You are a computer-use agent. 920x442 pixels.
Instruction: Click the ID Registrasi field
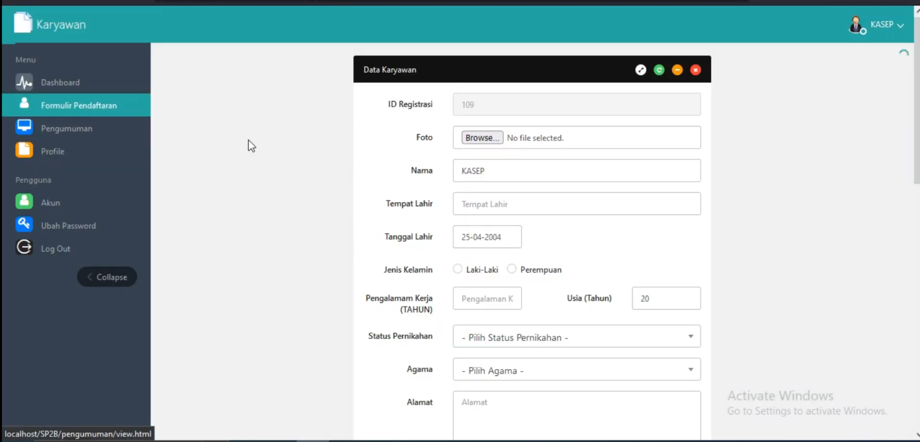577,104
